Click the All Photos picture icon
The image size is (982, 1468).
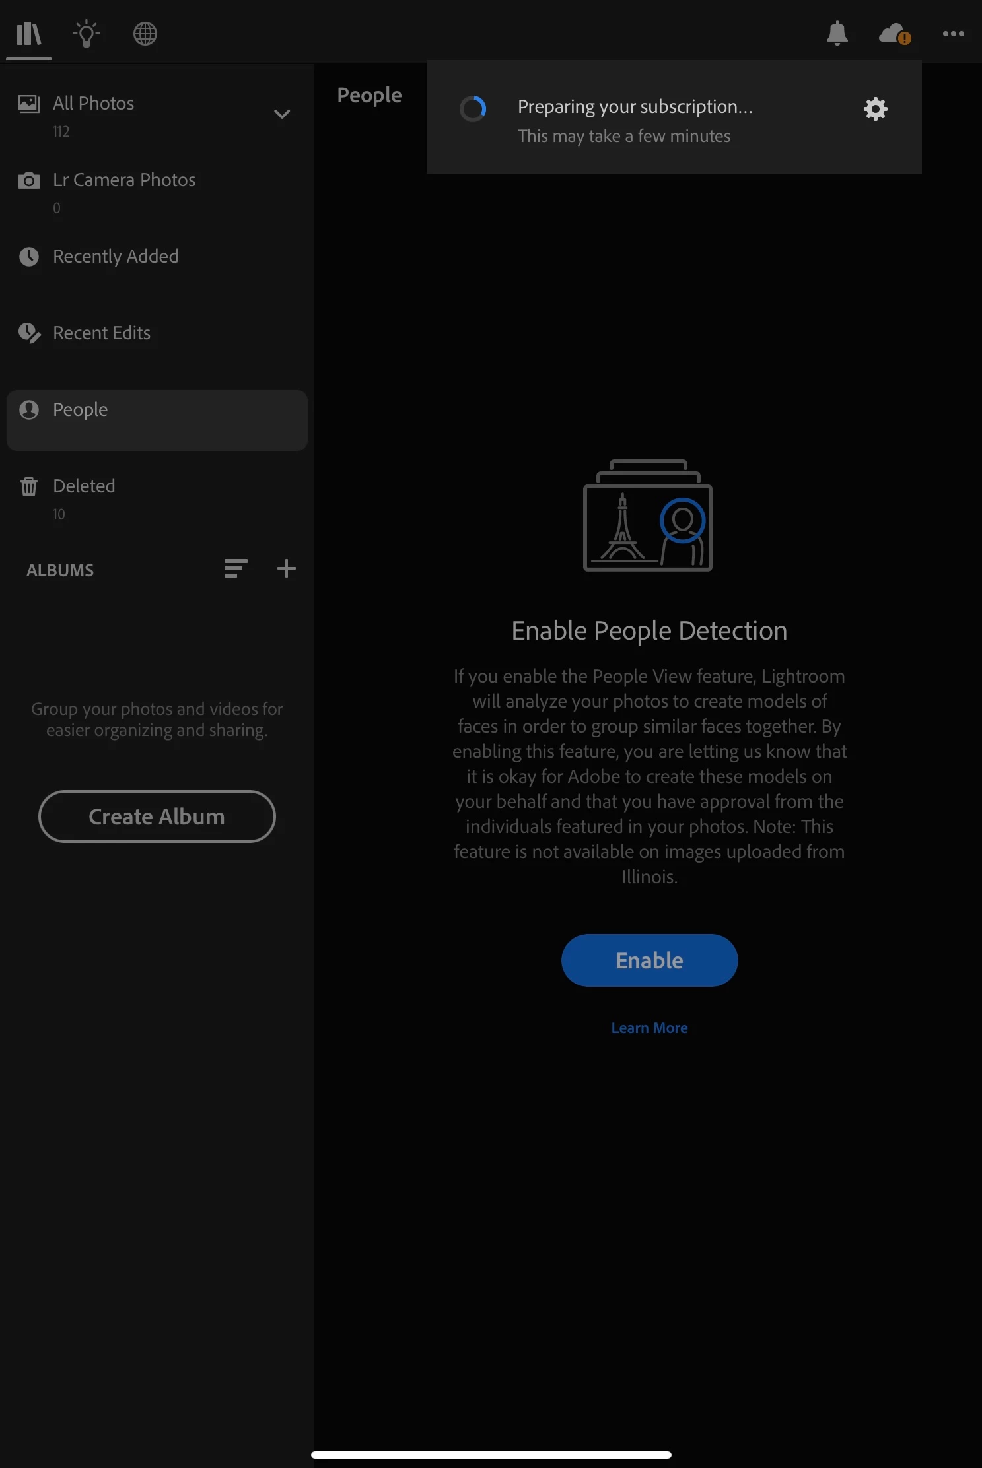pyautogui.click(x=29, y=104)
